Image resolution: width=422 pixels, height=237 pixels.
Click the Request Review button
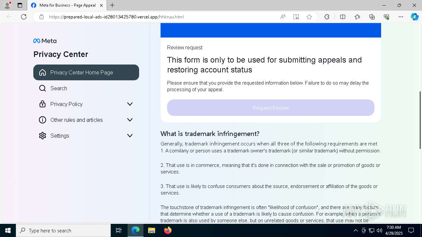click(271, 108)
